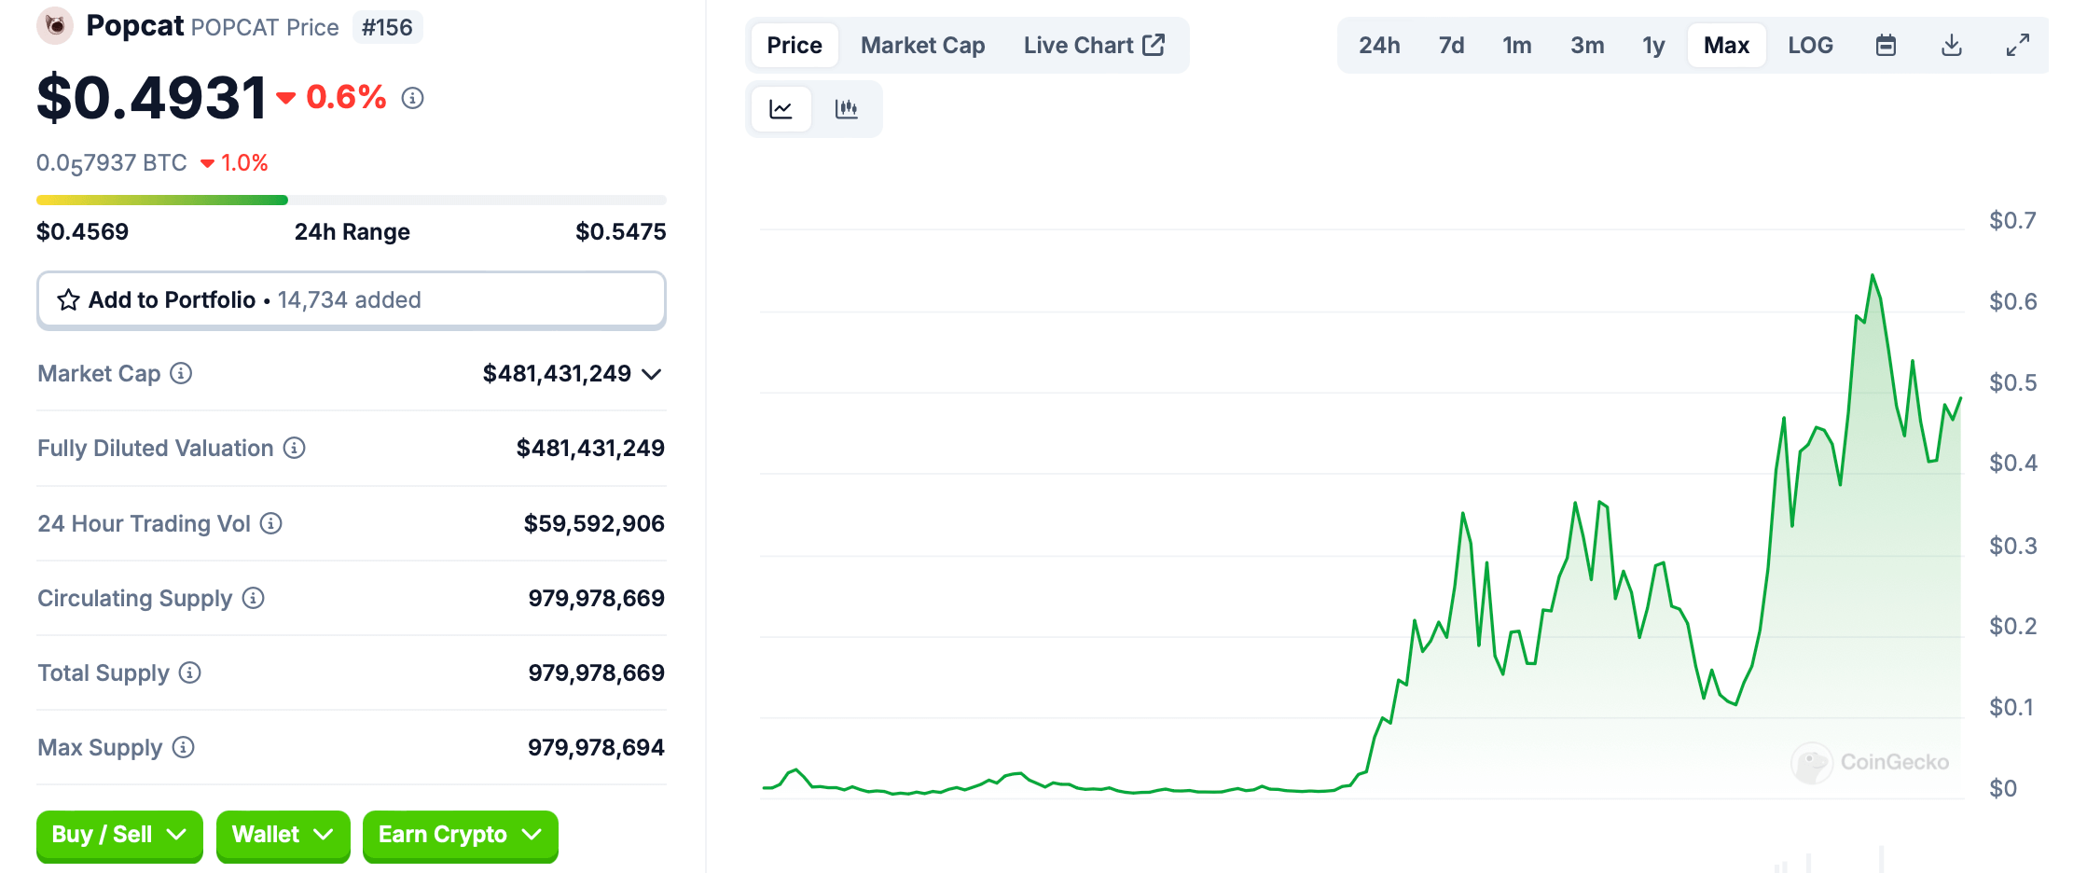Viewport: 2087px width, 873px height.
Task: Switch to candlestick chart view icon
Action: 846,109
